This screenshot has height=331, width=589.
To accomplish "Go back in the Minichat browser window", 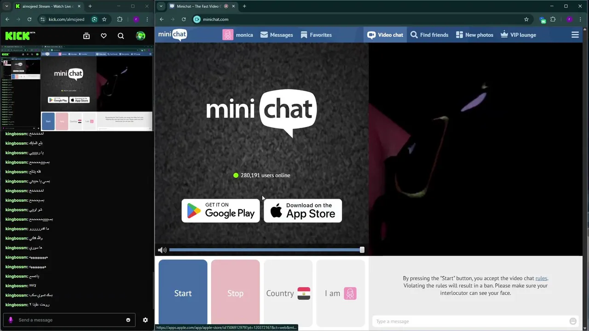I will 162,19.
